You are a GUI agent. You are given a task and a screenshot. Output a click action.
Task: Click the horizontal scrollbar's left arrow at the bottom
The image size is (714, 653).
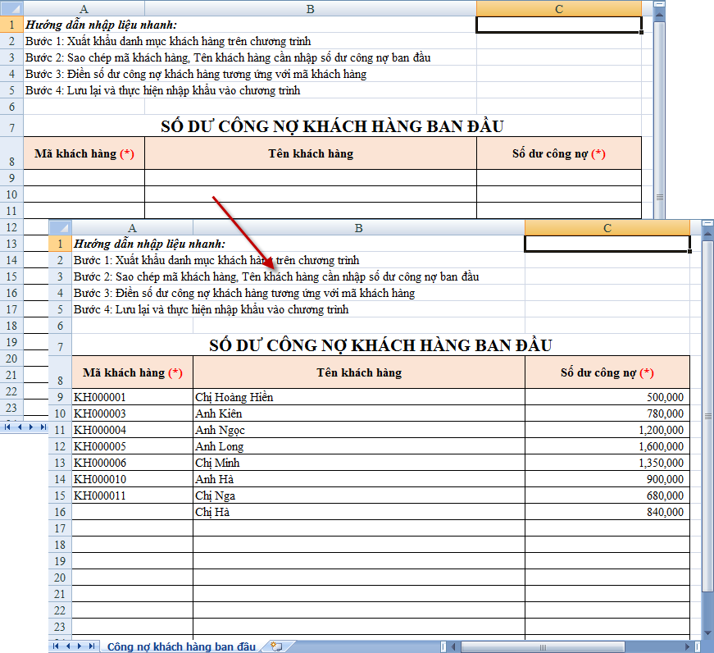[x=453, y=646]
